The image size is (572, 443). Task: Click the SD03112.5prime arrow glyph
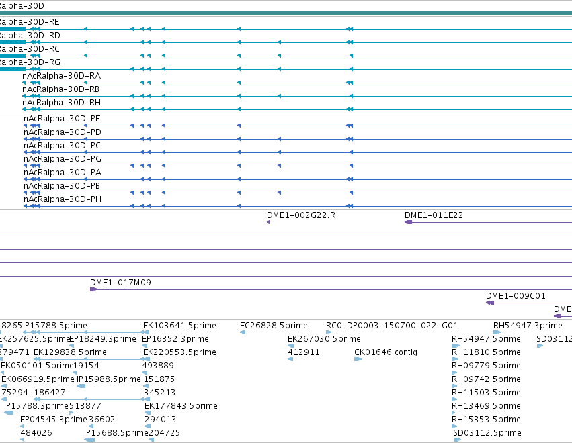point(457,440)
